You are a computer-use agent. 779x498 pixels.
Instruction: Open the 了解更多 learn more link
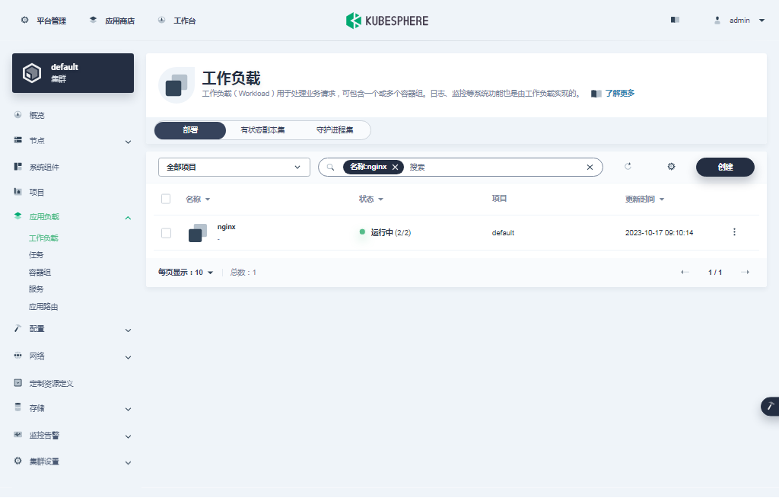(x=619, y=93)
